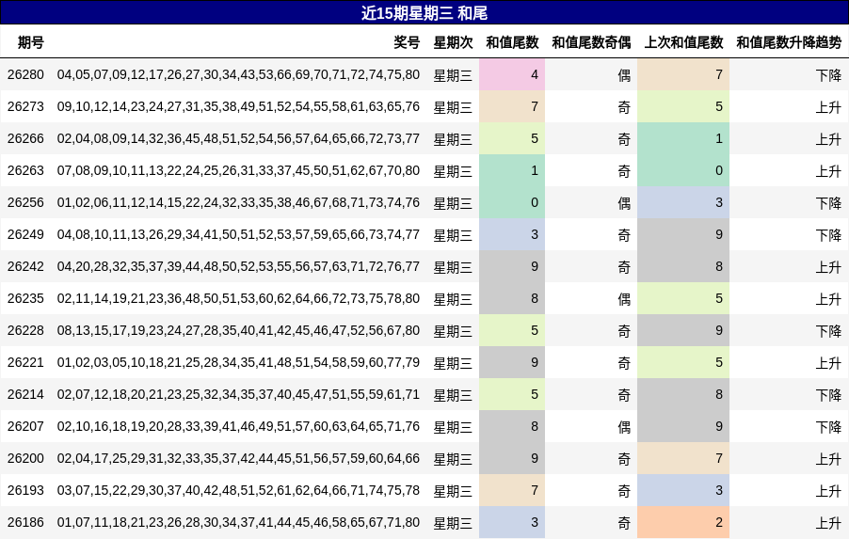This screenshot has width=849, height=539.
Task: Click 上次和值尾数 cell 0 in row 26263
Action: coord(683,170)
